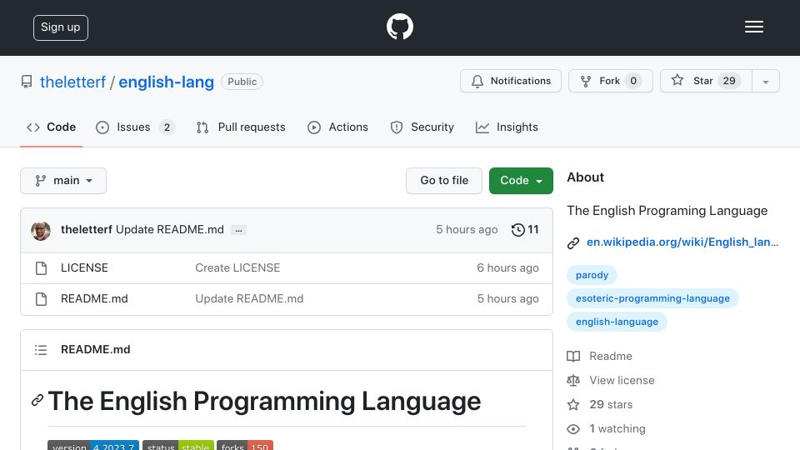
Task: Switch to the Security tab
Action: pos(422,127)
